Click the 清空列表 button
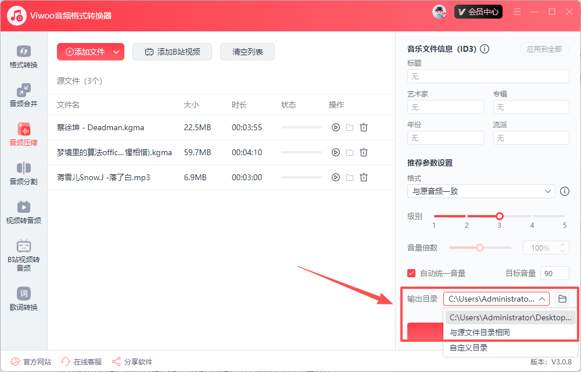Image resolution: width=581 pixels, height=372 pixels. [248, 52]
